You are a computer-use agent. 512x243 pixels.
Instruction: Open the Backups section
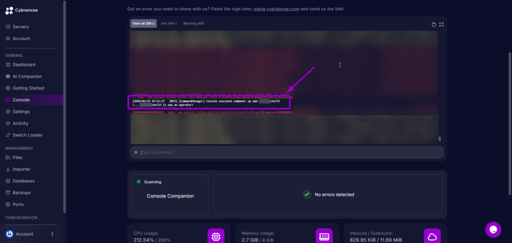tap(21, 192)
